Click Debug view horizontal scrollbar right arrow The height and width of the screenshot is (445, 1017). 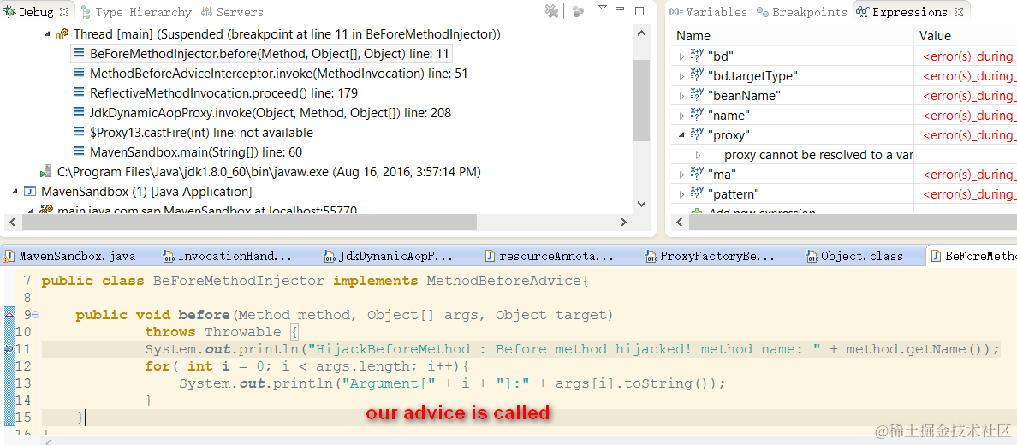[x=623, y=222]
